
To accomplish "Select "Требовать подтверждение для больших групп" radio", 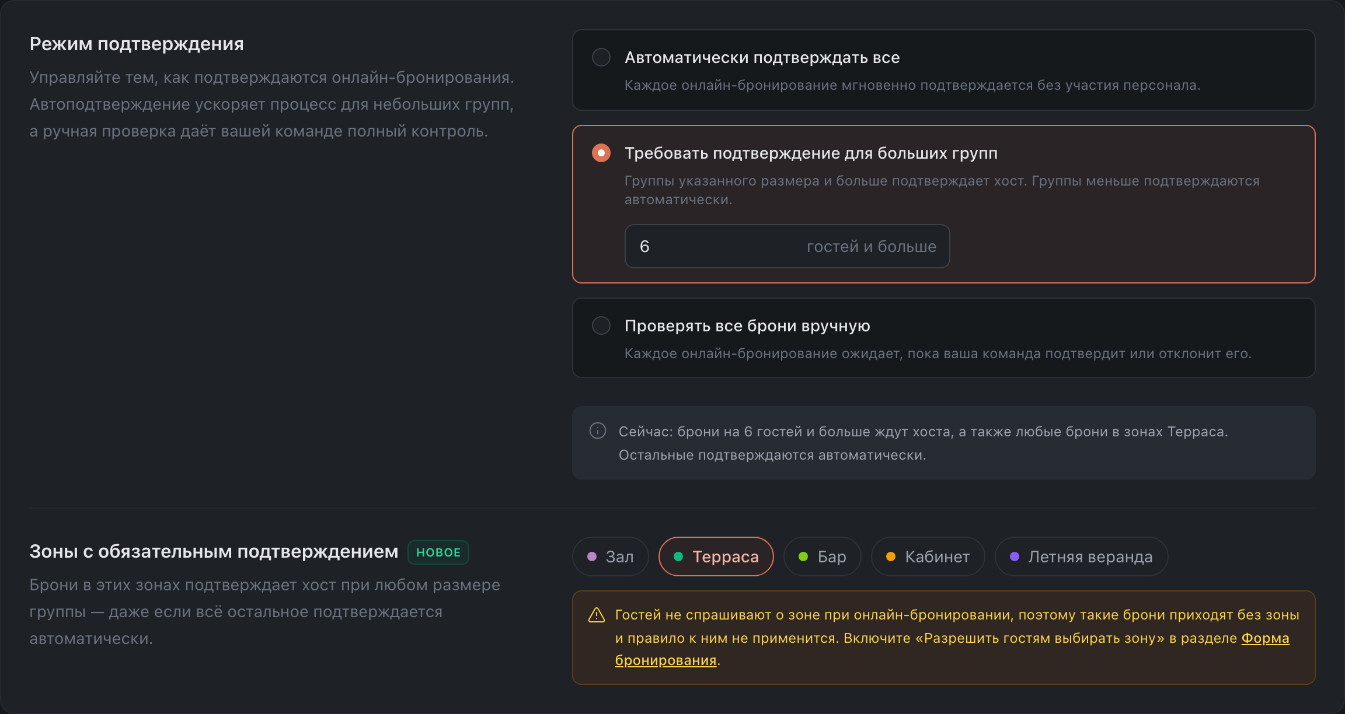I will pyautogui.click(x=601, y=153).
